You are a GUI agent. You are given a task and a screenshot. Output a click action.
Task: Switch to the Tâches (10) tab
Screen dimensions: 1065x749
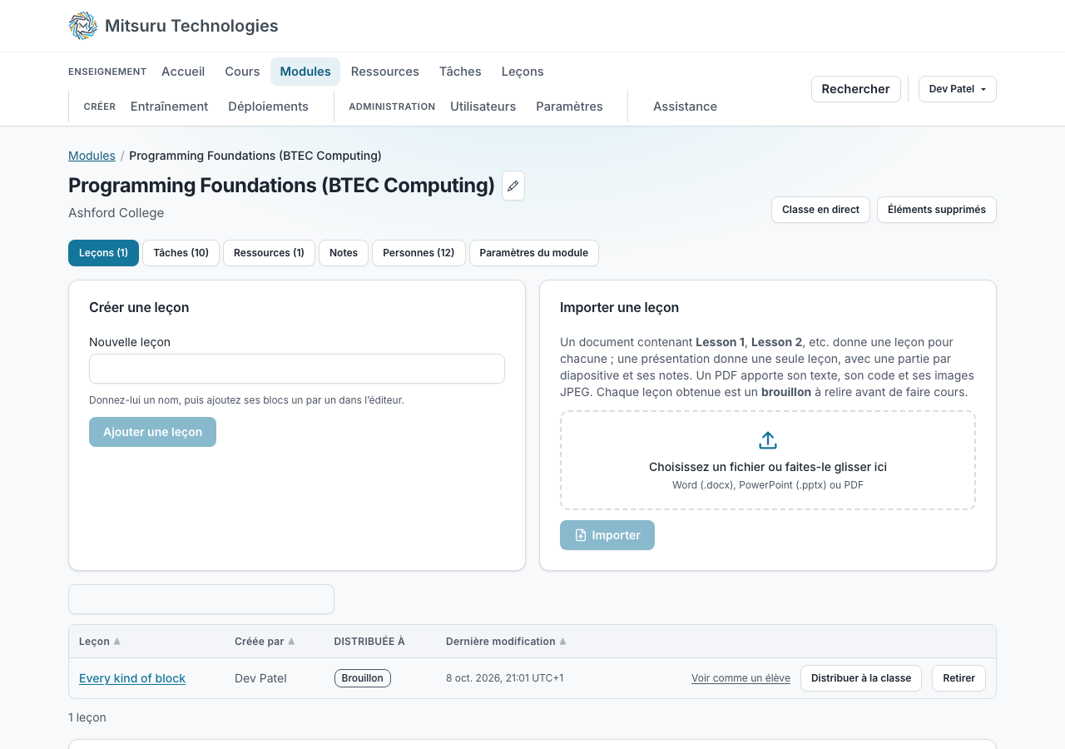coord(181,253)
